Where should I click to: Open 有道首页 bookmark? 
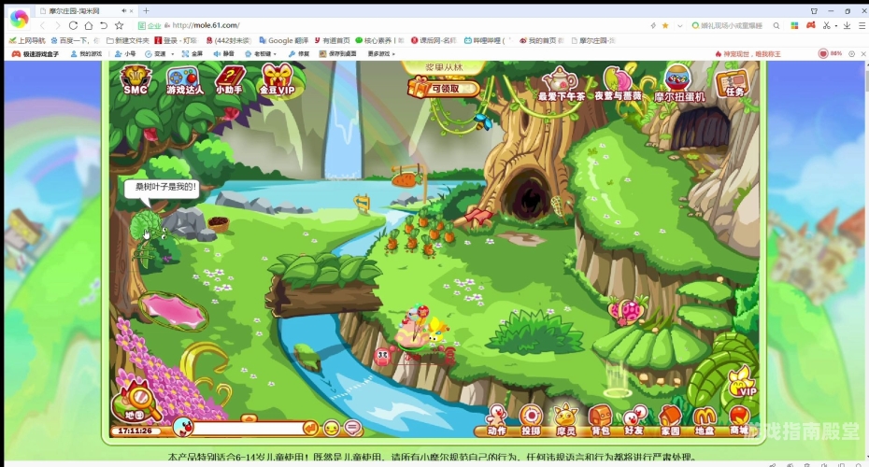(332, 40)
